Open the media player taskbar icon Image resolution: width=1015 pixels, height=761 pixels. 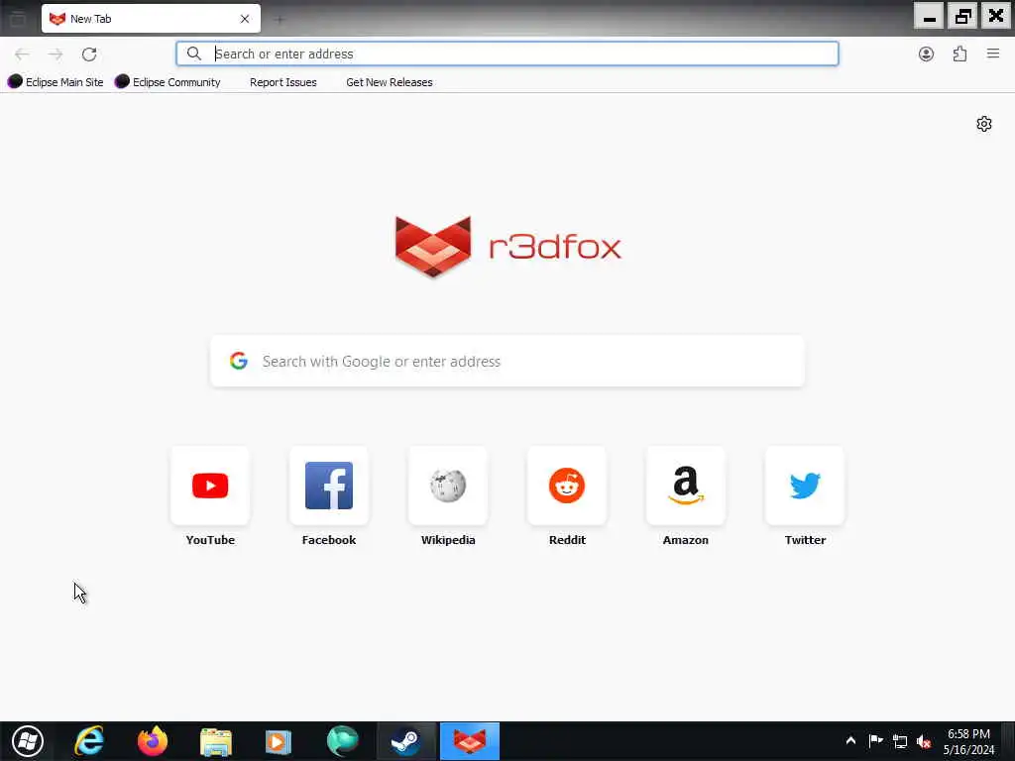coord(279,741)
